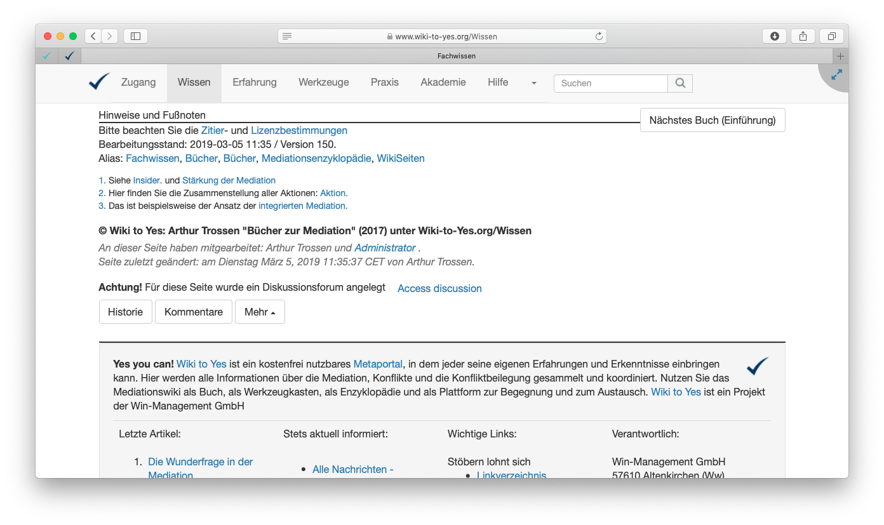
Task: Open the Access discussion link
Action: 439,288
